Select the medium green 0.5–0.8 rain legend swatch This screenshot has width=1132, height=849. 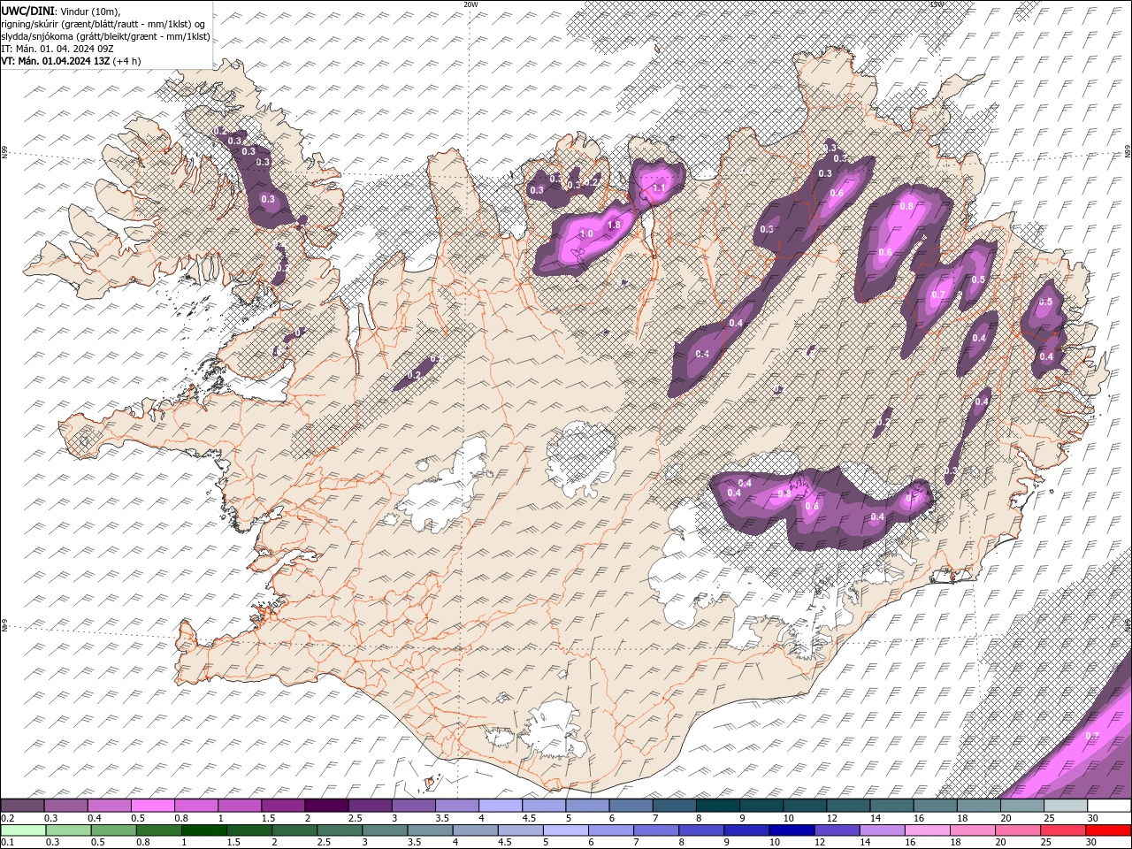pyautogui.click(x=114, y=830)
